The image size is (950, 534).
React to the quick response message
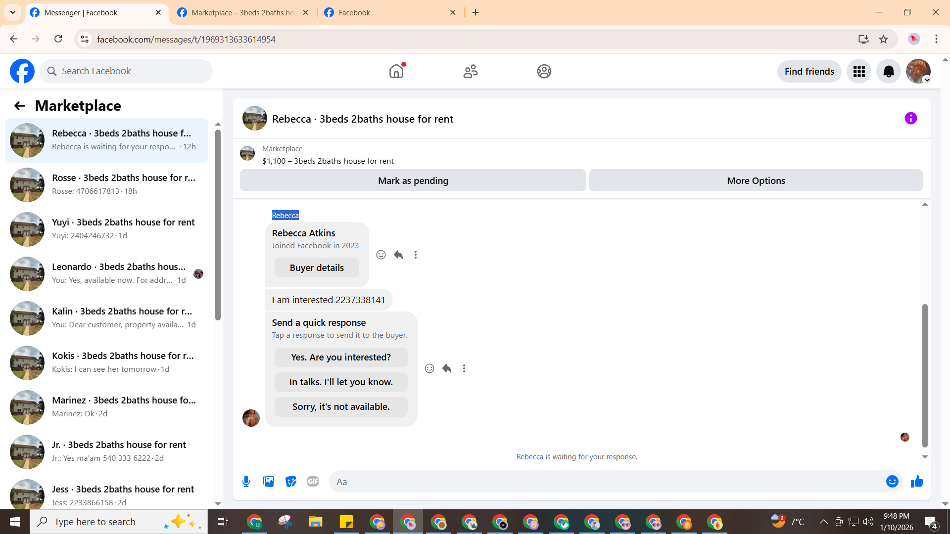(429, 368)
